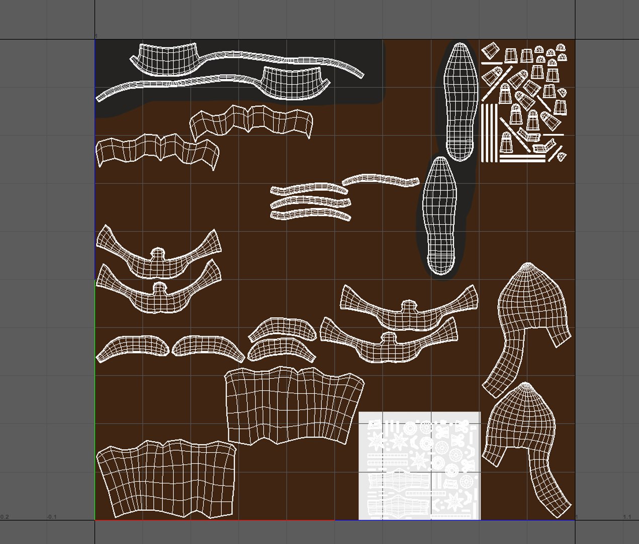
Task: Select the upper shoe sole UV shell
Action: coord(461,102)
